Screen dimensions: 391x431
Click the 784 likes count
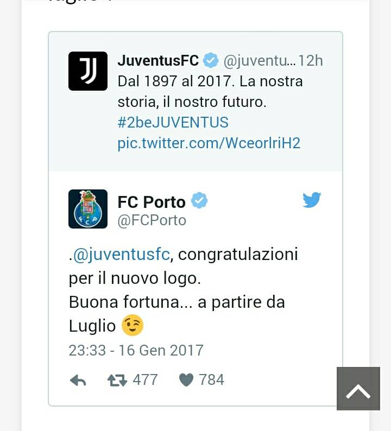pos(211,380)
